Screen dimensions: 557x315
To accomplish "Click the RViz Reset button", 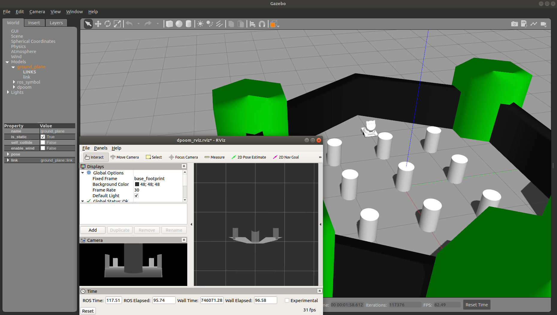I will [x=88, y=311].
